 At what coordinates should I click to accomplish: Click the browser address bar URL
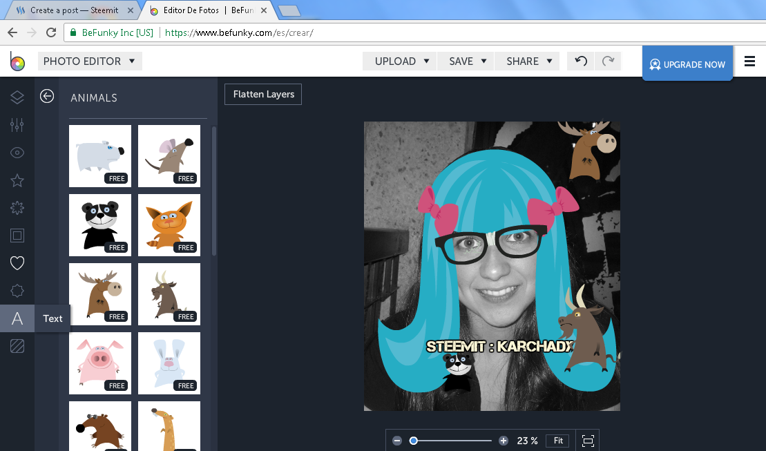tap(239, 32)
